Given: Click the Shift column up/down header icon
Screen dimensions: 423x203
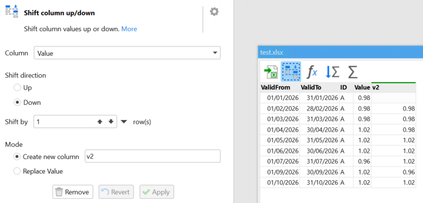Looking at the screenshot, I should pyautogui.click(x=12, y=11).
